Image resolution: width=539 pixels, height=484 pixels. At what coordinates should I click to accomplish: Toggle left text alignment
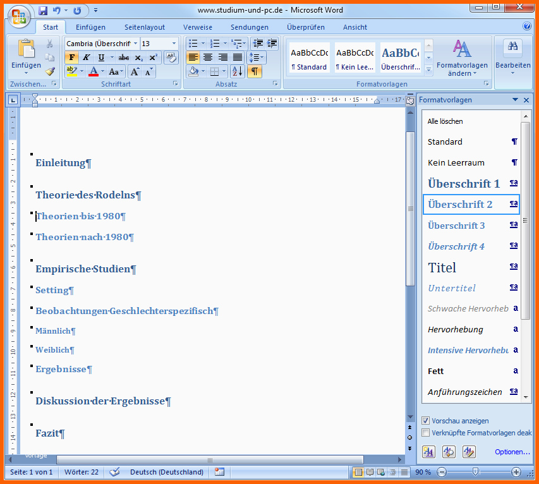coord(193,57)
